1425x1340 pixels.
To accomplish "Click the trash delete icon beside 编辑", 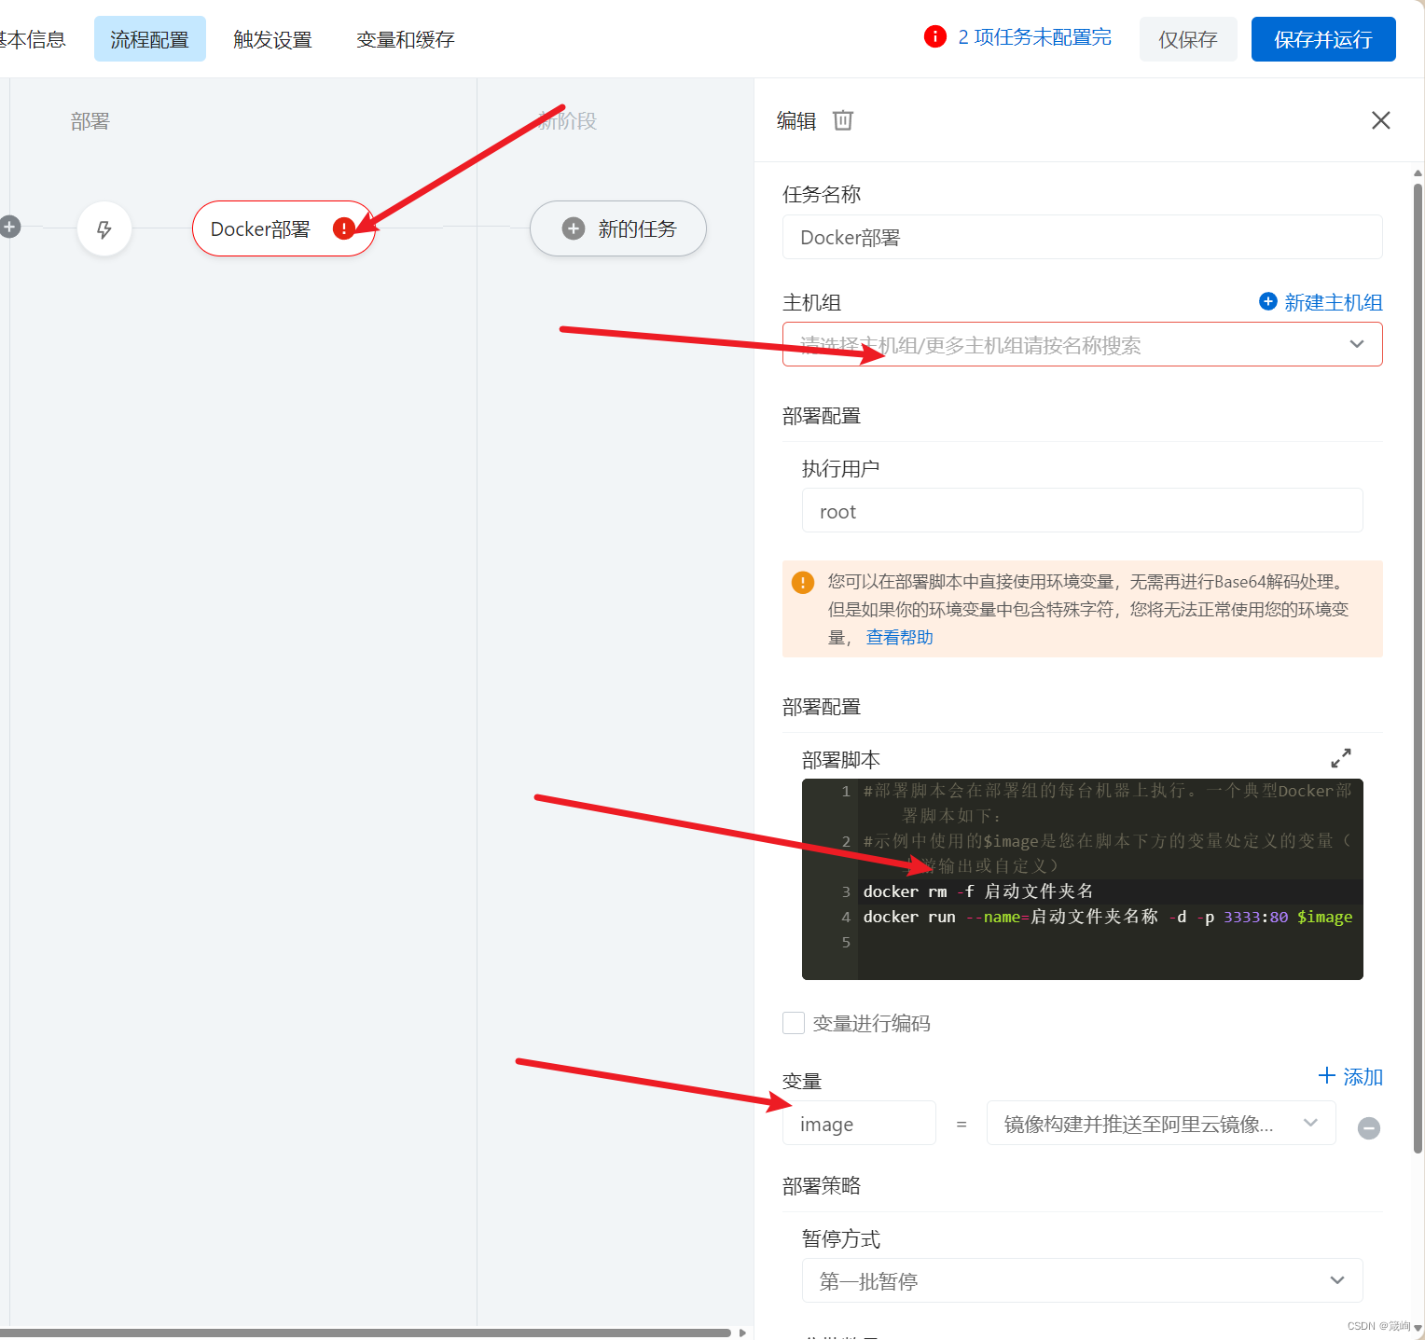I will point(843,120).
